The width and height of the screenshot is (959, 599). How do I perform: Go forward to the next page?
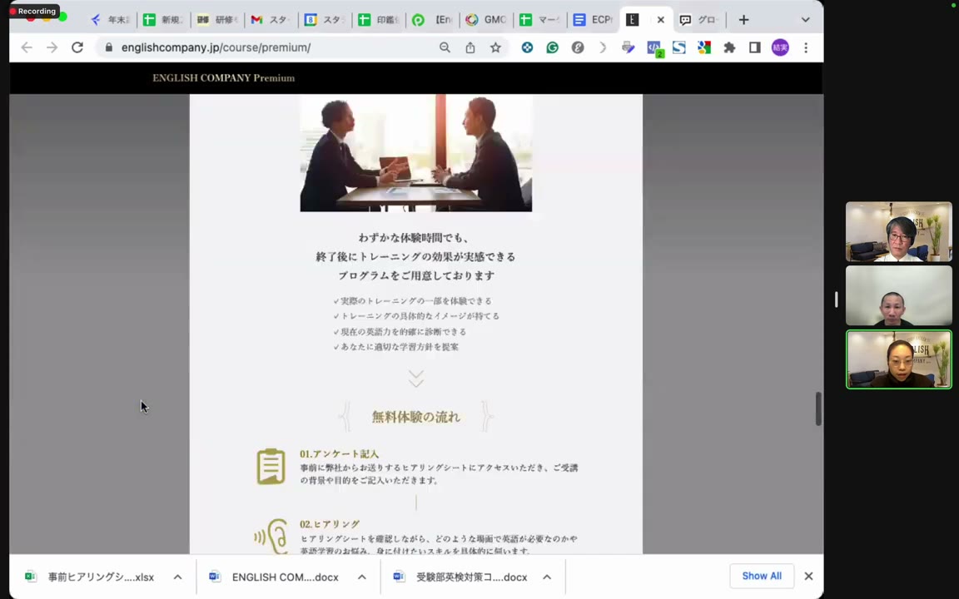[x=52, y=47]
